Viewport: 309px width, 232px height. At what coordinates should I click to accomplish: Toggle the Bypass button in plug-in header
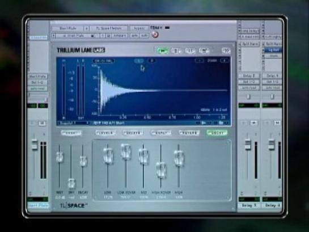(x=139, y=28)
